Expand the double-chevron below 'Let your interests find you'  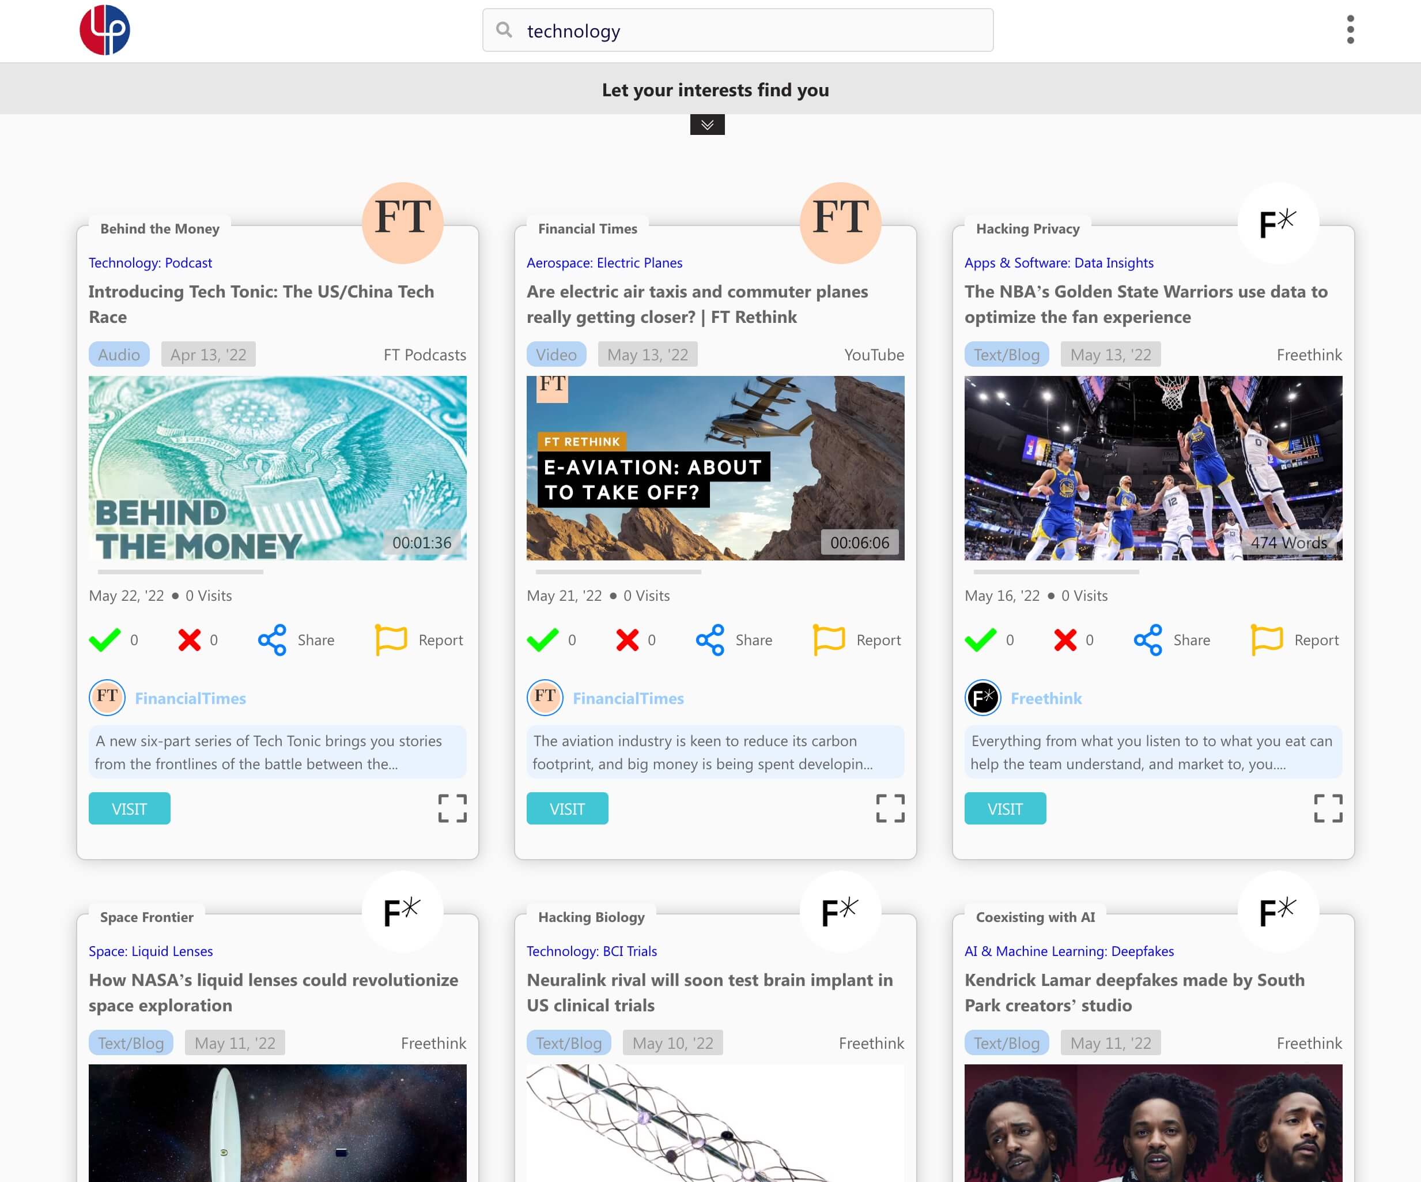(x=708, y=125)
